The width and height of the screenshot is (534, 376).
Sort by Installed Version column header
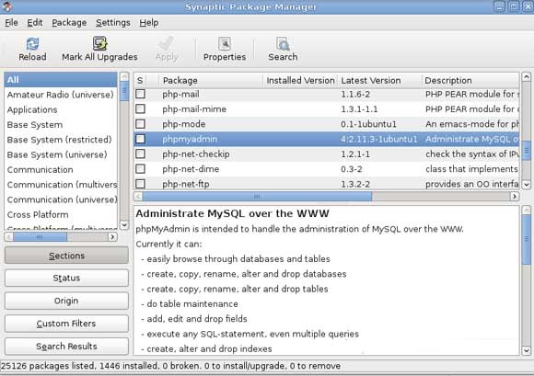tap(300, 80)
